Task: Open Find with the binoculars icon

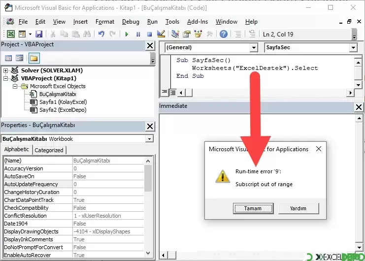Action: 87,34
